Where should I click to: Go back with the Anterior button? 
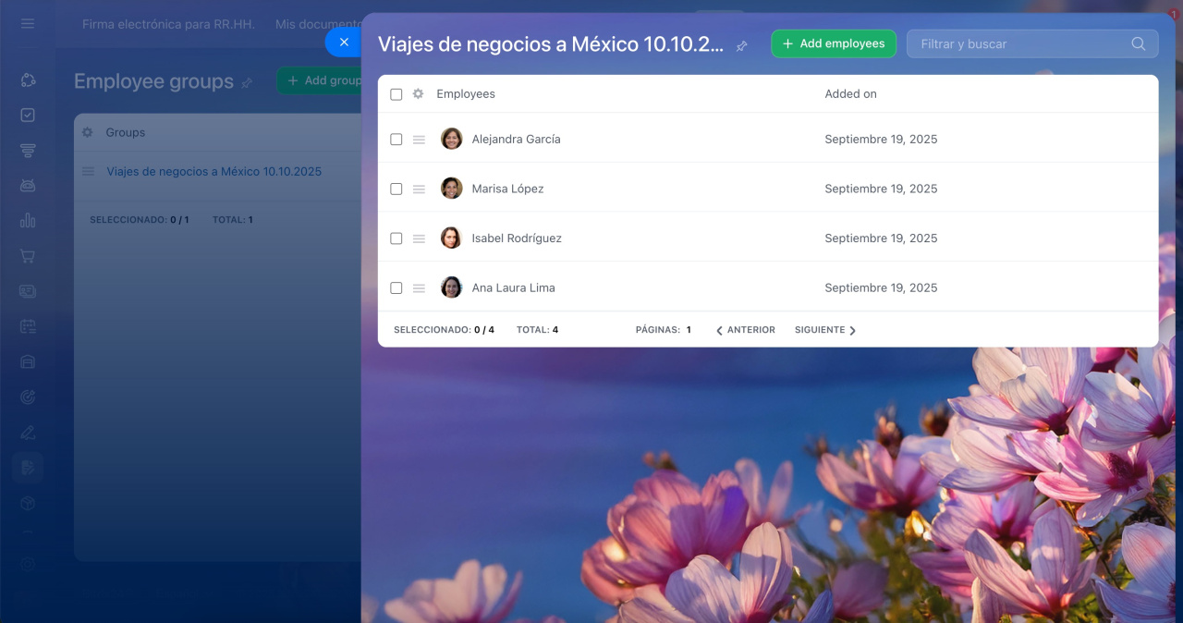click(x=746, y=330)
